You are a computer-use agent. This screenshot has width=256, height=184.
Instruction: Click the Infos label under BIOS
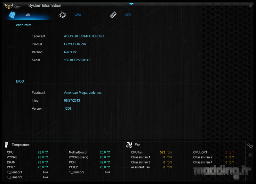tap(35, 101)
